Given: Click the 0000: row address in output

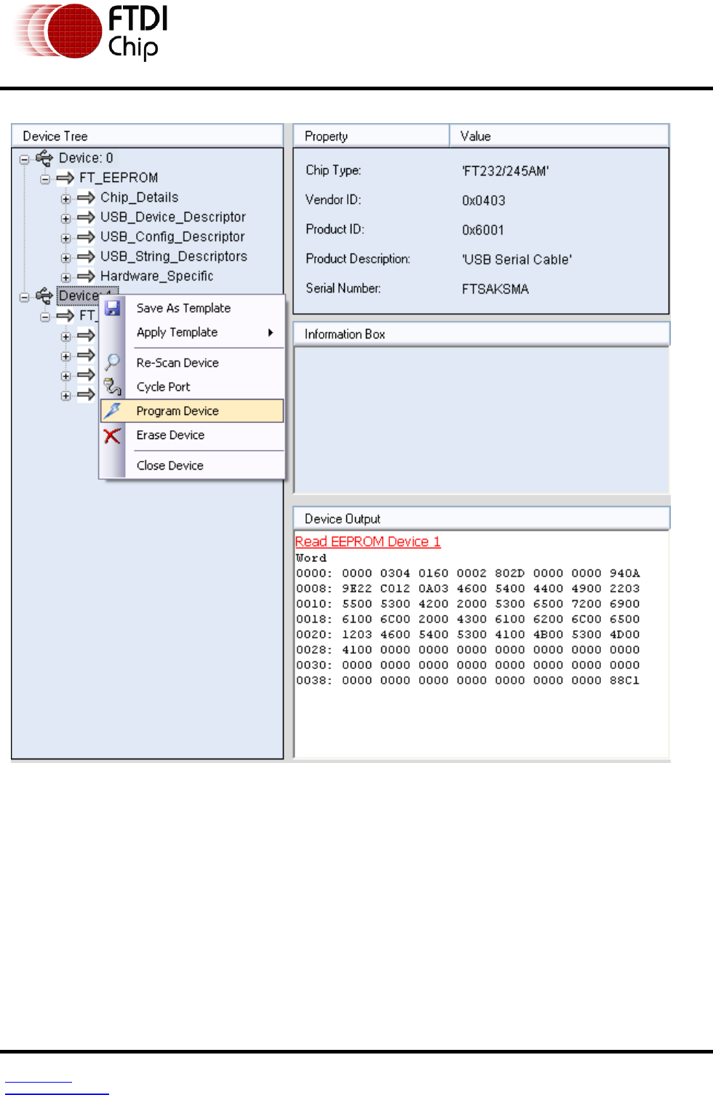Looking at the screenshot, I should pos(314,573).
